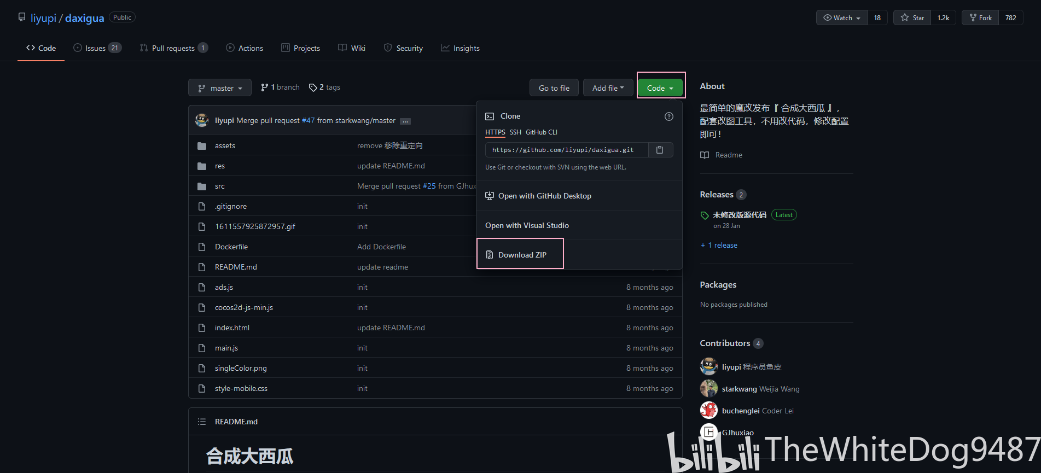Click the file icon beside 1611557925872957.gif
1041x473 pixels.
[x=202, y=227]
